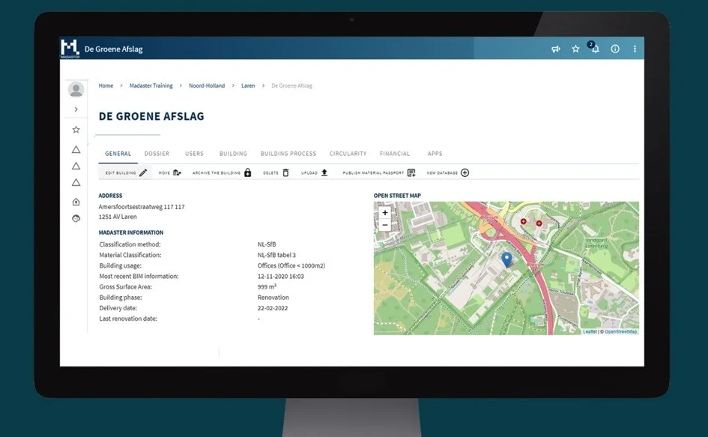Open the OpenStreetMap attribution link

coord(620,331)
